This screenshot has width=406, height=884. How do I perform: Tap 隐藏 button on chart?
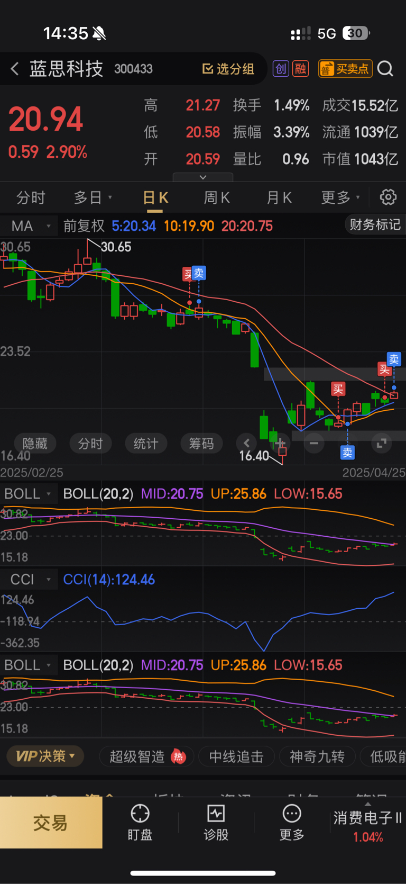tap(35, 443)
